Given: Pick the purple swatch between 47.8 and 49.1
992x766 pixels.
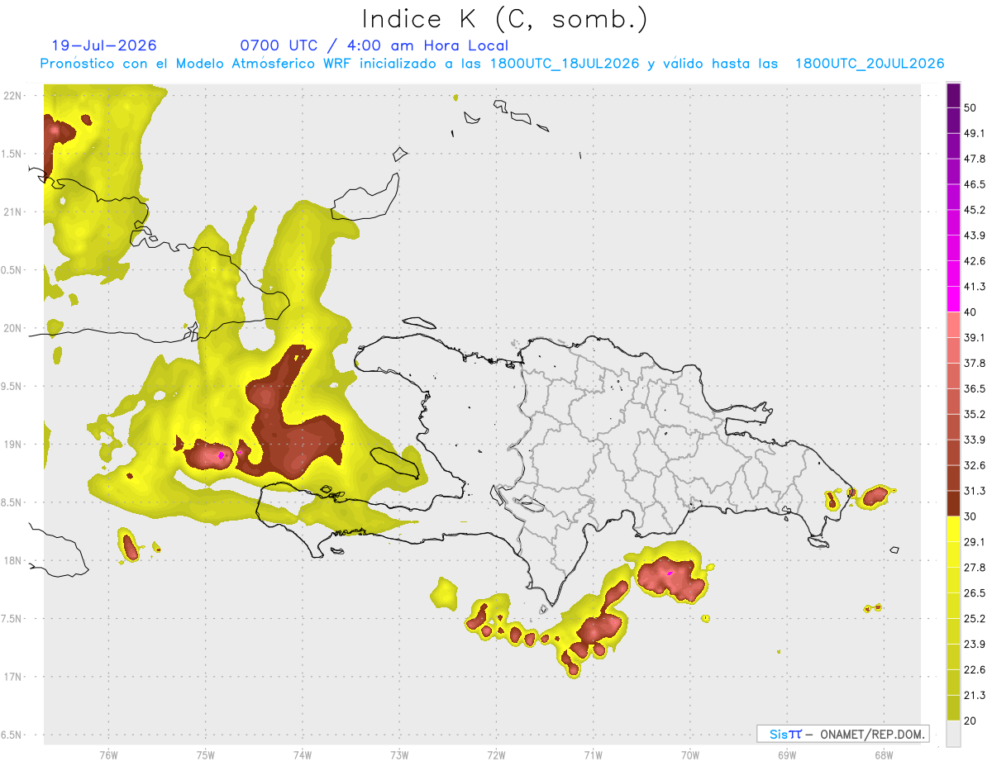Looking at the screenshot, I should (x=953, y=146).
